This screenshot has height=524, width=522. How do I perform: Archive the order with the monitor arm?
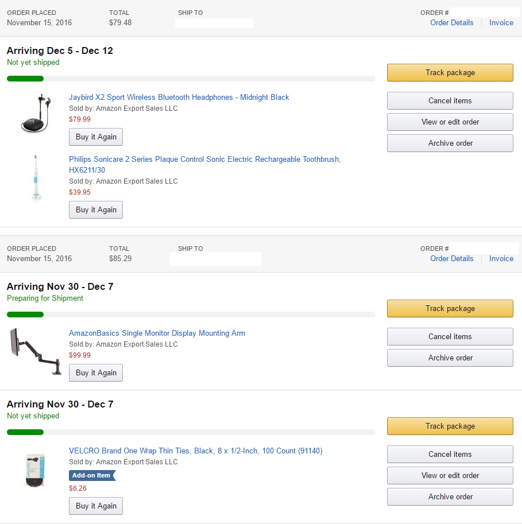click(450, 358)
